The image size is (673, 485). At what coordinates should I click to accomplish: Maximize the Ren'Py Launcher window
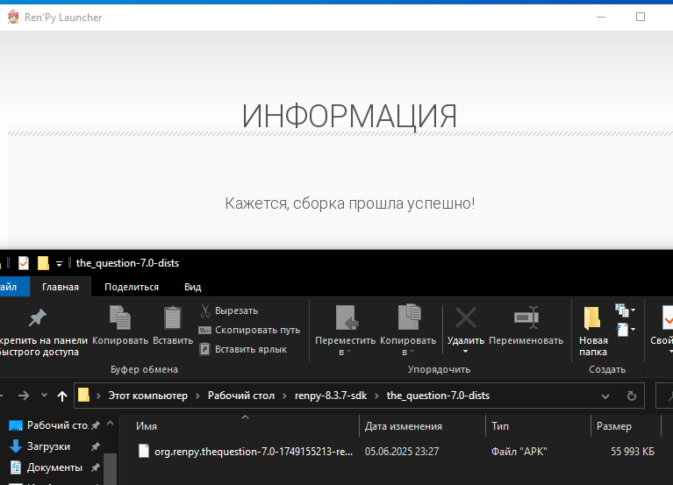[x=641, y=17]
